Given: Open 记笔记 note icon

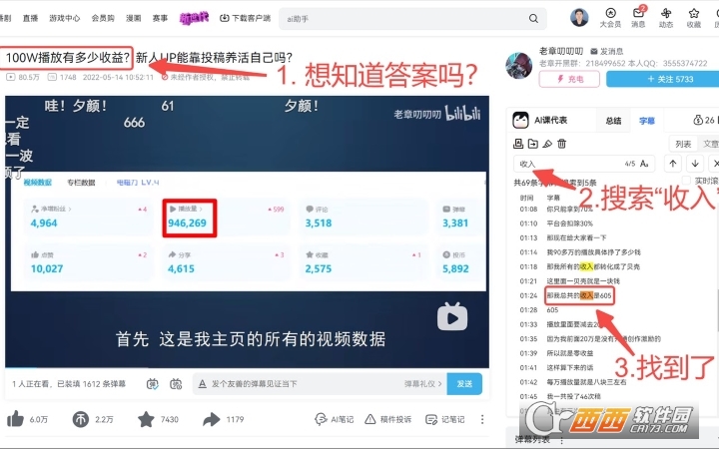Looking at the screenshot, I should [431, 419].
